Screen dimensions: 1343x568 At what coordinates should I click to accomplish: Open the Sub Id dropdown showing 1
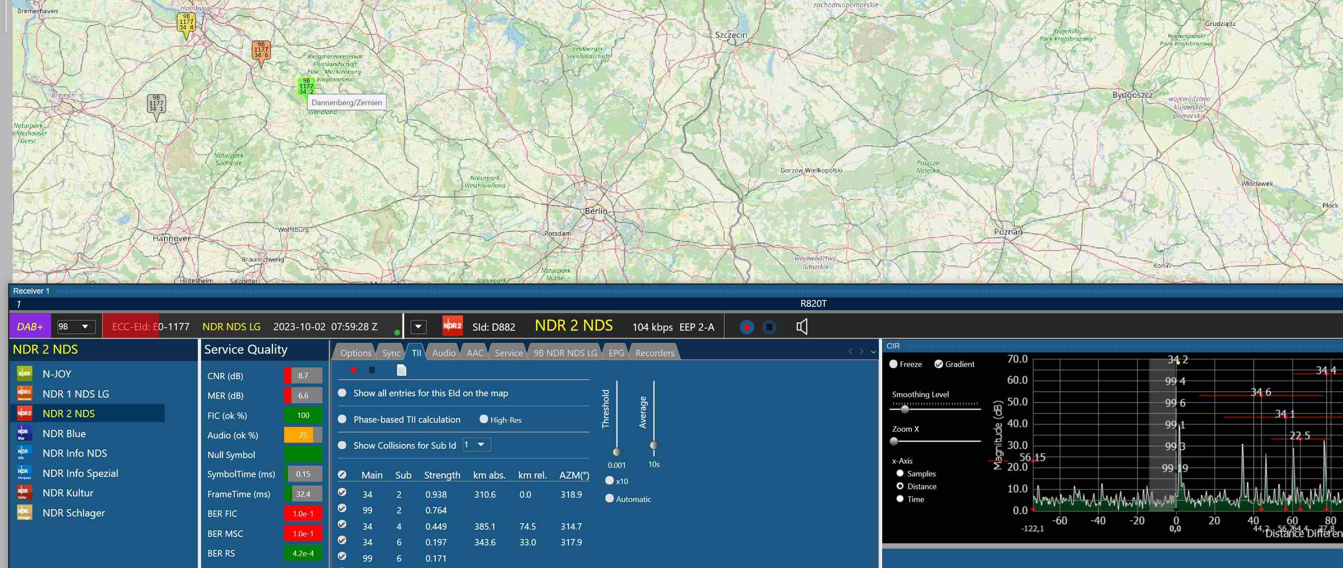coord(477,445)
